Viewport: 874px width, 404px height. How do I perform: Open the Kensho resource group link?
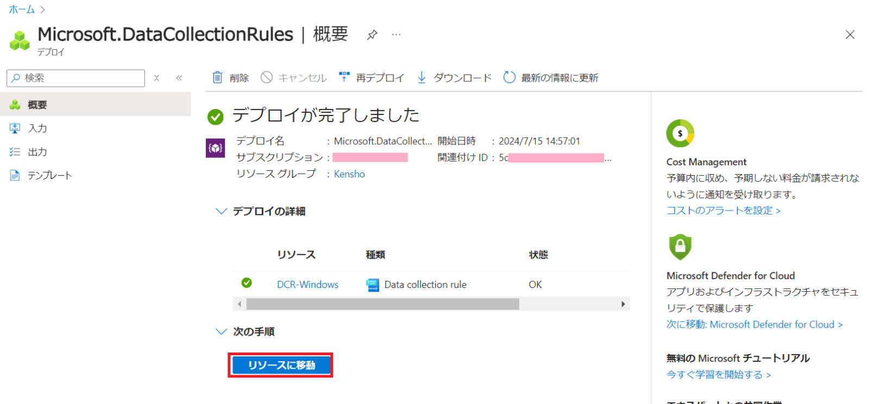click(x=349, y=174)
